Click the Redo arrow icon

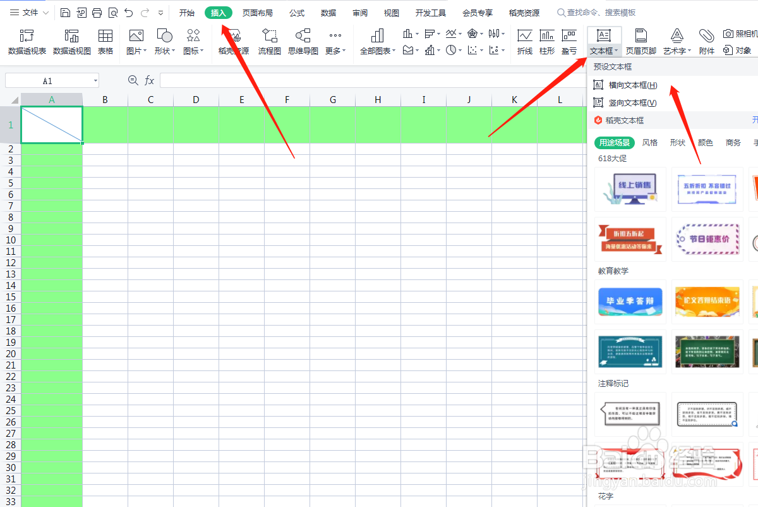(x=145, y=13)
